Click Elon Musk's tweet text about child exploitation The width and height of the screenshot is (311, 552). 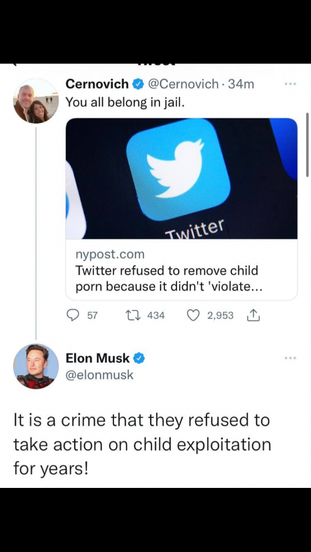142,445
